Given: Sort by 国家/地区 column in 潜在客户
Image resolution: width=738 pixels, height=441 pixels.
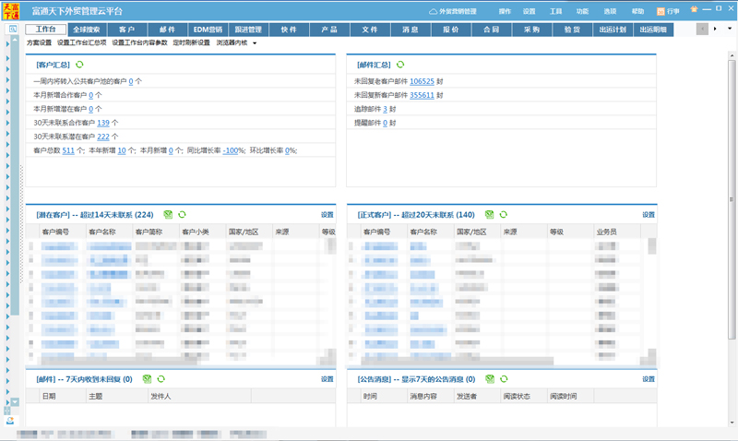Looking at the screenshot, I should pyautogui.click(x=243, y=232).
